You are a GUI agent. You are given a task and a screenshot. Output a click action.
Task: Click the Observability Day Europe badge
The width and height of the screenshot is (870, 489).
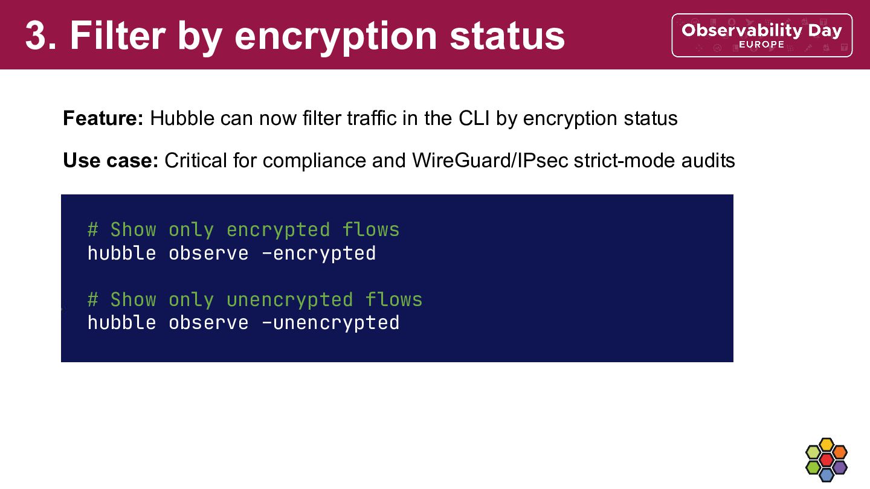tap(762, 35)
